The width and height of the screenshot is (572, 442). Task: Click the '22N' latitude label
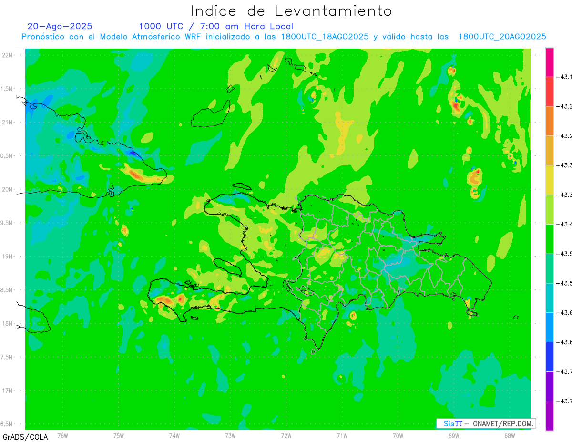coord(7,55)
